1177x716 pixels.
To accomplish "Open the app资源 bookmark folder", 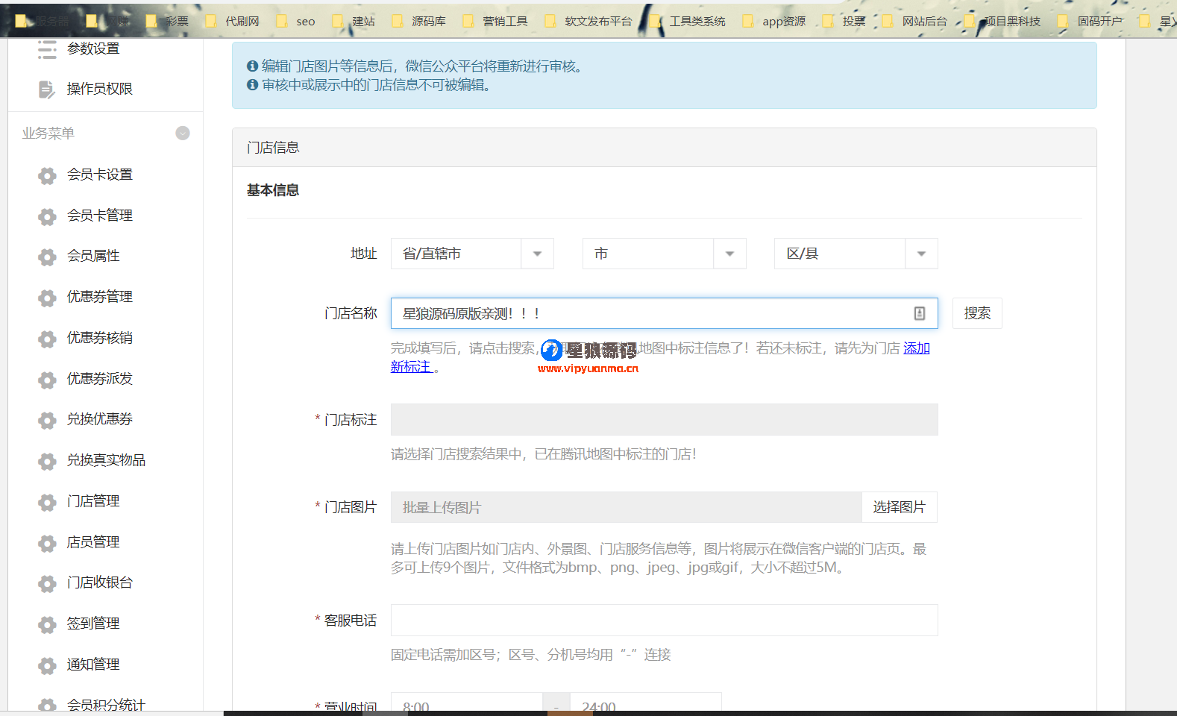I will 774,21.
